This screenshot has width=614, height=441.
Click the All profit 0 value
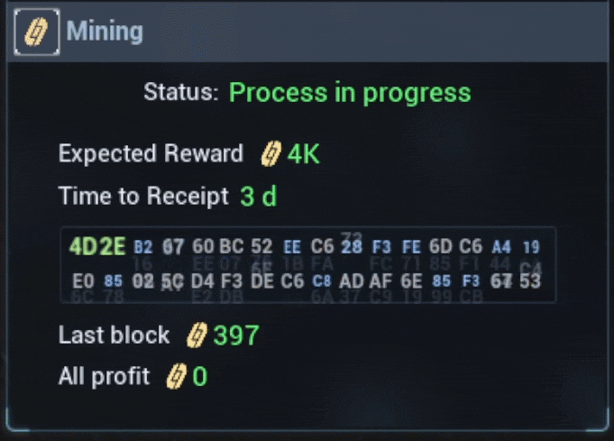pyautogui.click(x=199, y=376)
